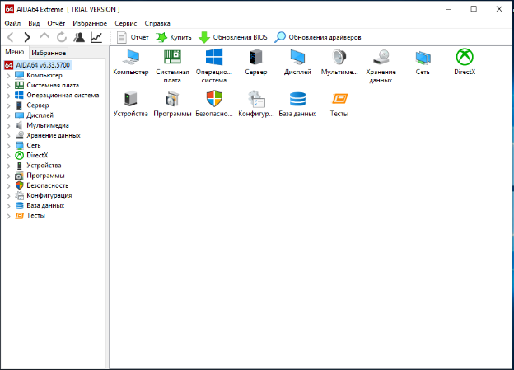Expand the Дисплей tree node

pyautogui.click(x=8, y=115)
